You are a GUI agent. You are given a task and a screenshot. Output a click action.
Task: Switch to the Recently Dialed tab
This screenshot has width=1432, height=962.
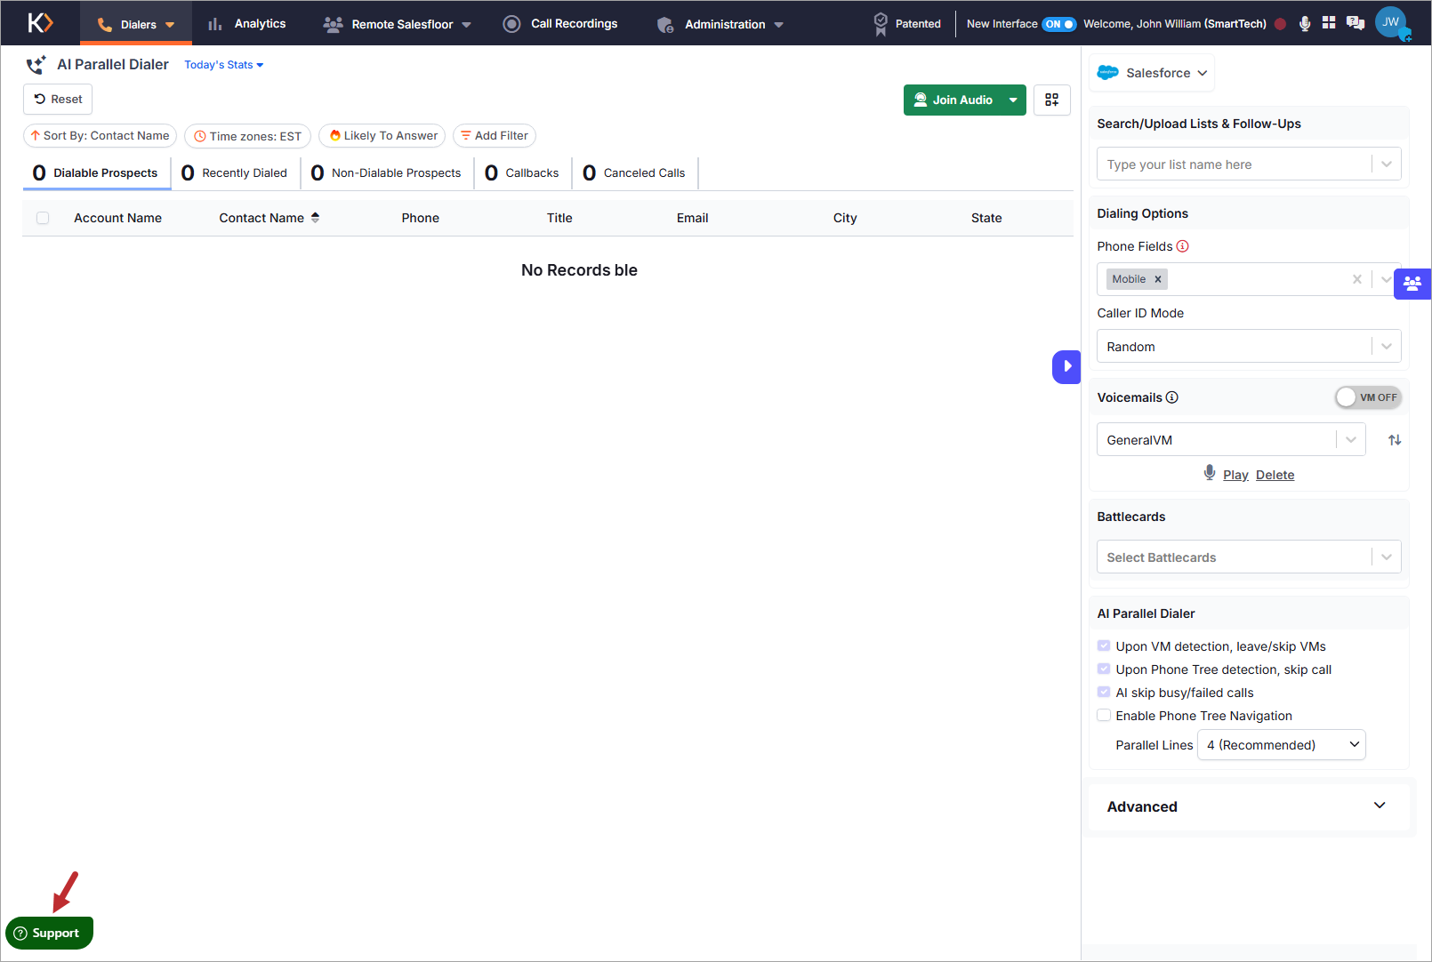point(235,173)
